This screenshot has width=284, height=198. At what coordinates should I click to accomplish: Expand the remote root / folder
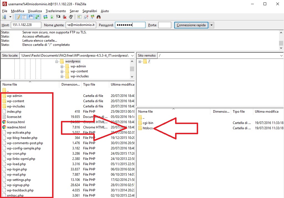140,62
